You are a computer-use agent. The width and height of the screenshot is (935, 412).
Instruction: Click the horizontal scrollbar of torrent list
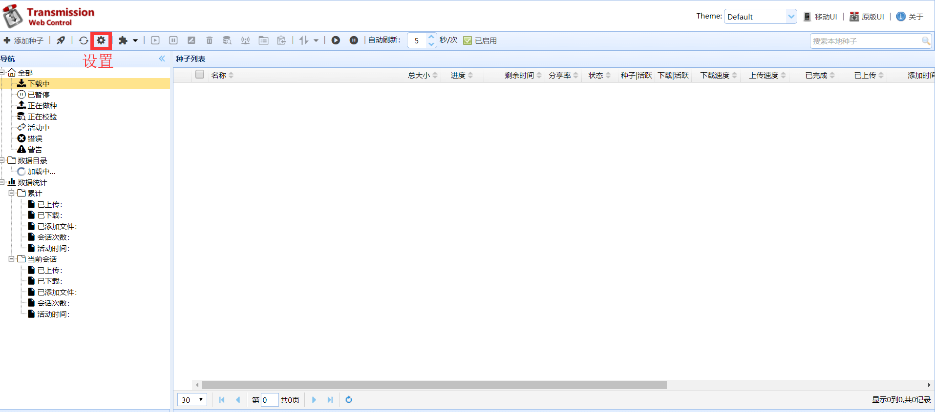(x=434, y=385)
